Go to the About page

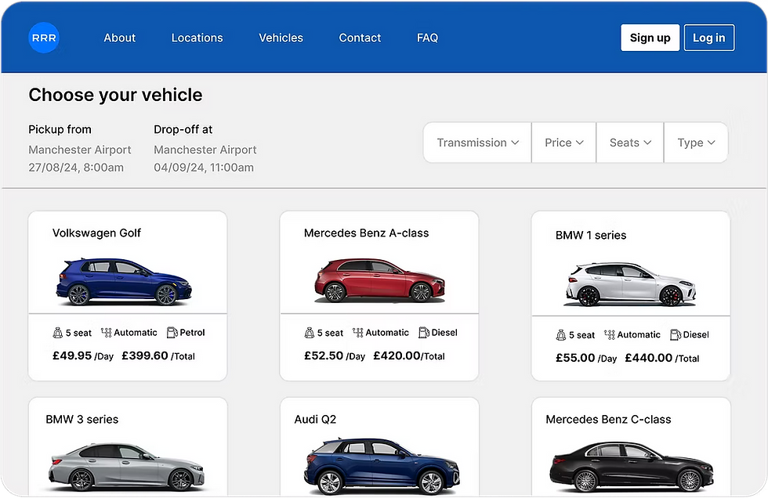coord(119,38)
